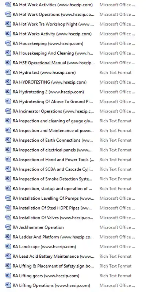Click file name RA Hydro test
Image resolution: width=146 pixels, height=292 pixels.
tap(44, 72)
